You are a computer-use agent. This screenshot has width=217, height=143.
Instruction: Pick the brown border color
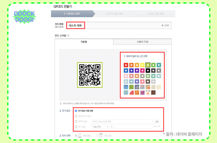point(148,81)
